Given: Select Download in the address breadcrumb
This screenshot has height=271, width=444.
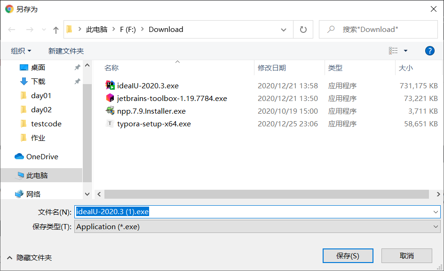Looking at the screenshot, I should click(166, 30).
